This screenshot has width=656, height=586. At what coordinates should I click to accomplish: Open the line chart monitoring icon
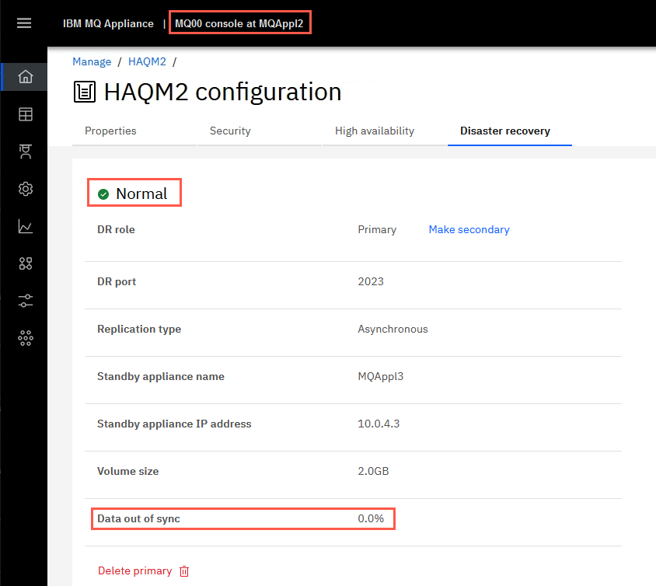click(25, 226)
